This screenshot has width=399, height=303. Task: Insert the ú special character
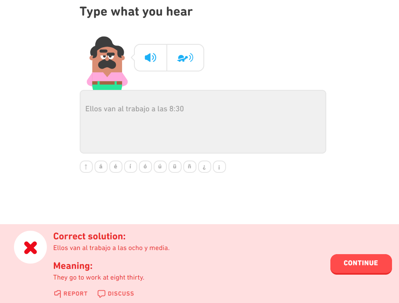(160, 167)
